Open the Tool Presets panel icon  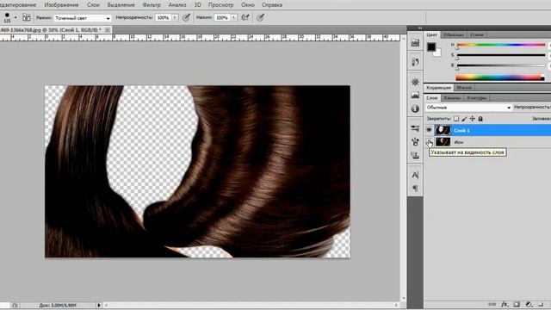[415, 128]
